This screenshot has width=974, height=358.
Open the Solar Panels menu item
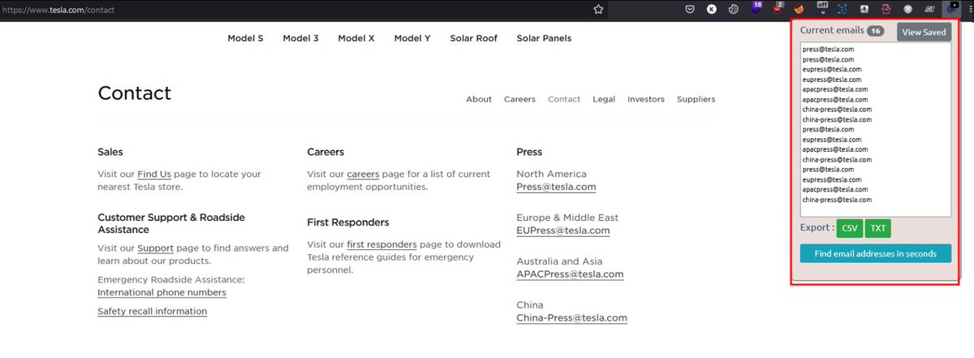[544, 38]
